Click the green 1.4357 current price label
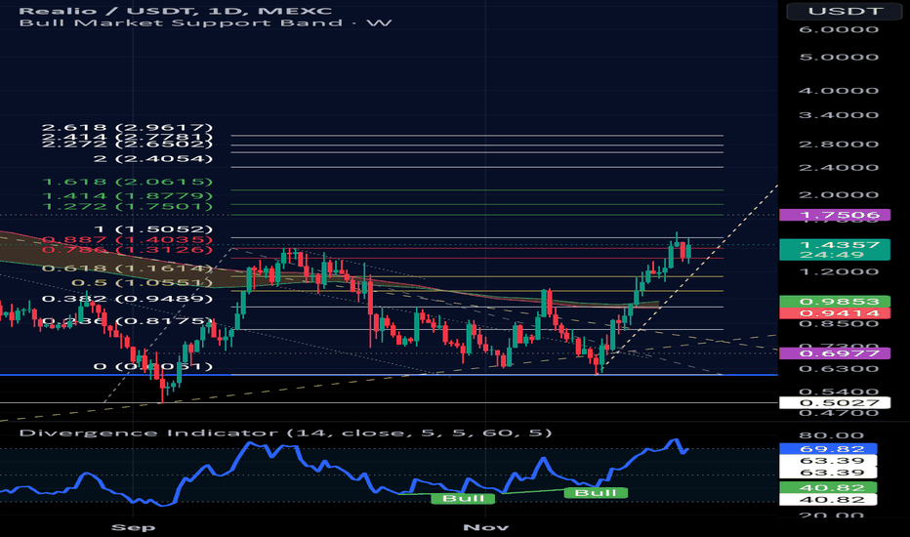Viewport: 910px width, 537px height. (835, 244)
